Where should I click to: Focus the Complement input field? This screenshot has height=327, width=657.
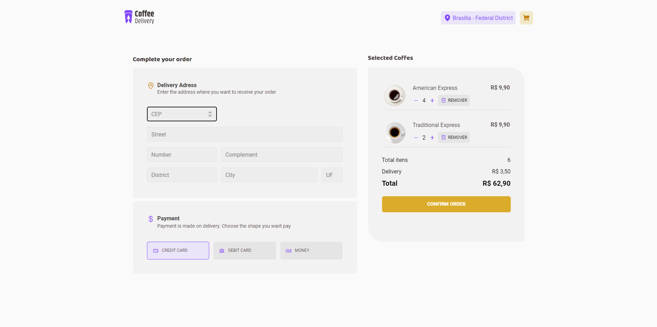282,155
